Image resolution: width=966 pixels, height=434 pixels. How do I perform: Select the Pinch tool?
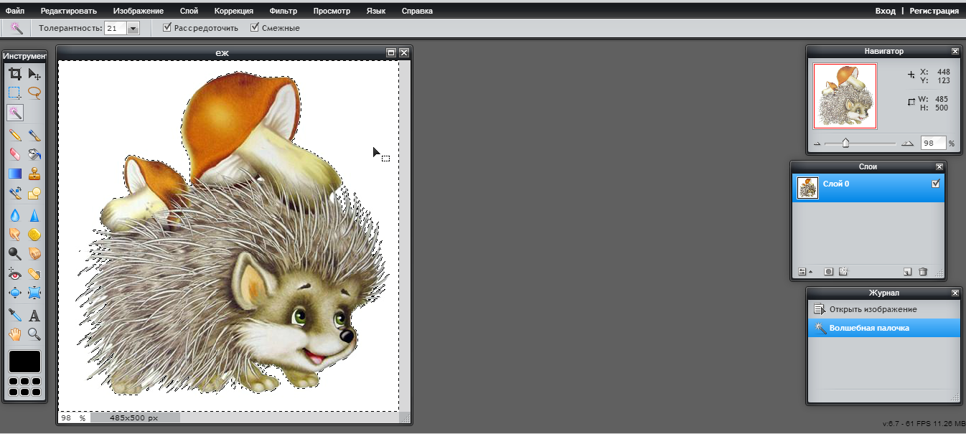(x=34, y=293)
